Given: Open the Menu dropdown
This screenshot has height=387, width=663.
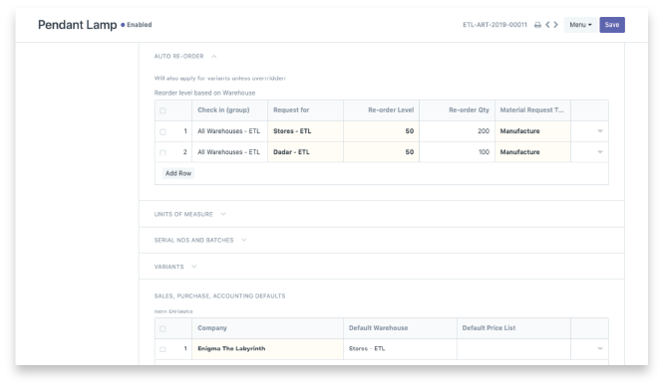Looking at the screenshot, I should (580, 25).
